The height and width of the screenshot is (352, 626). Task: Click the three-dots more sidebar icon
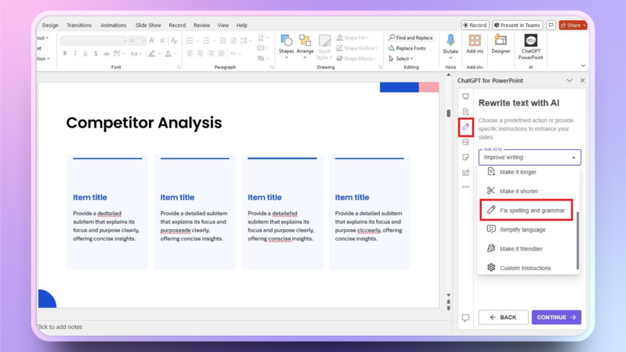tap(465, 187)
